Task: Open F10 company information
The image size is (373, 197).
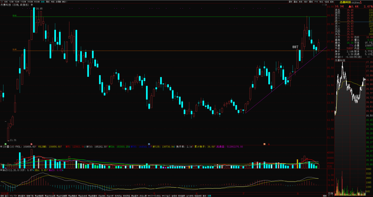Action: tap(316, 2)
